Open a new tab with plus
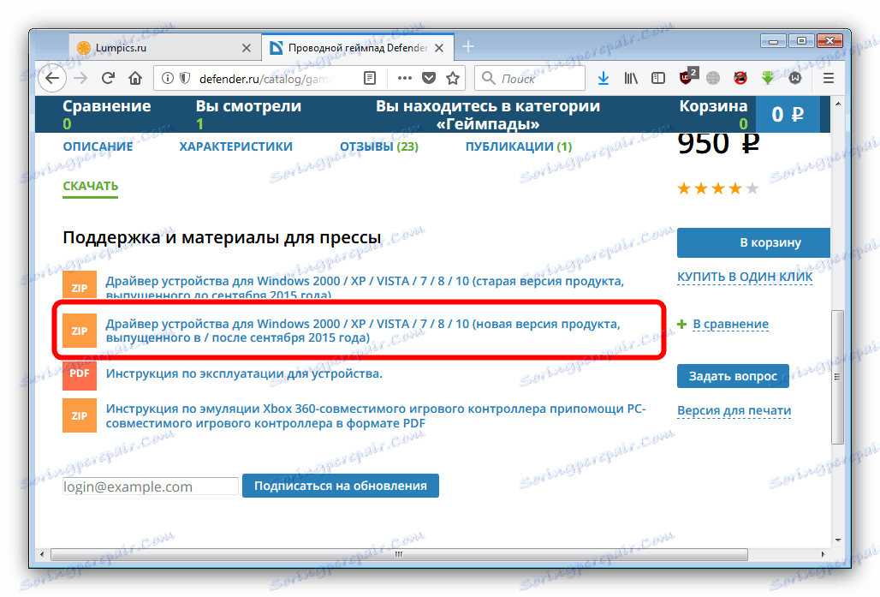Image resolution: width=880 pixels, height=597 pixels. pyautogui.click(x=468, y=46)
